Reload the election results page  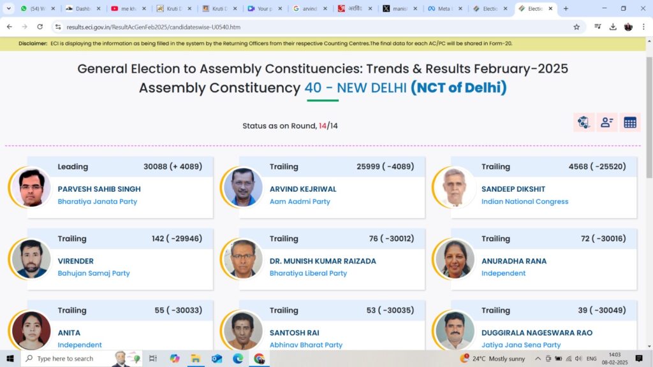(x=40, y=27)
